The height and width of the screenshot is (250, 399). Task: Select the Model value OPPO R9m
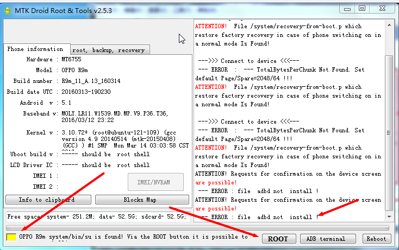tap(74, 70)
